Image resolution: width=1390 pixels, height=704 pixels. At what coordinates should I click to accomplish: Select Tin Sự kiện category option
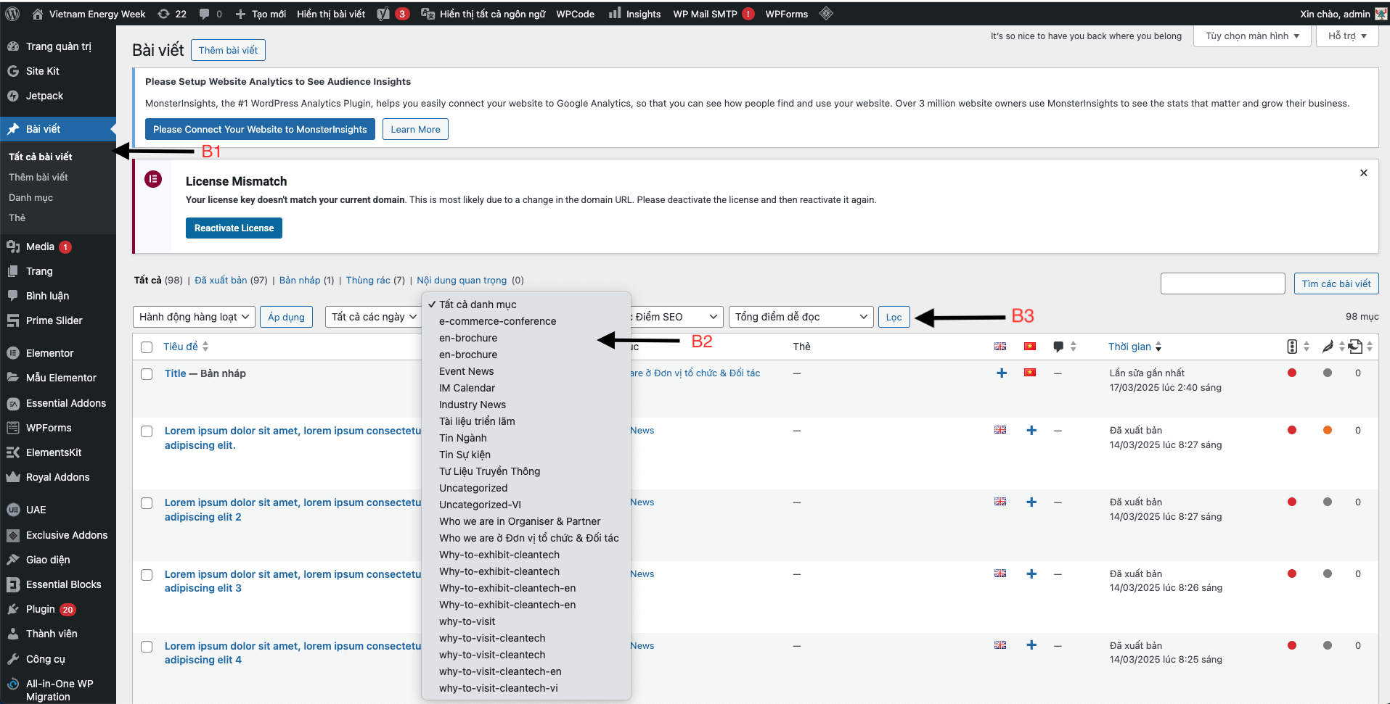pos(465,455)
